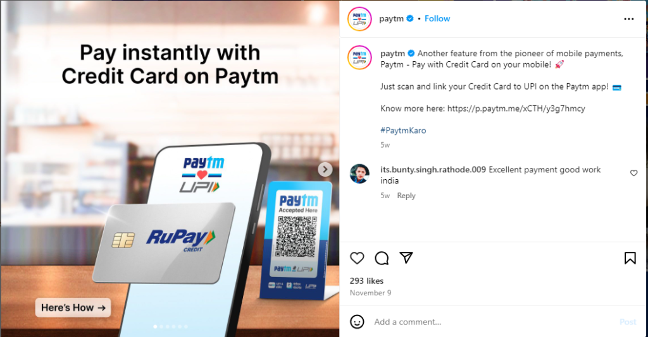The width and height of the screenshot is (648, 337).
Task: Like bunty singh rathode's comment
Action: [633, 173]
